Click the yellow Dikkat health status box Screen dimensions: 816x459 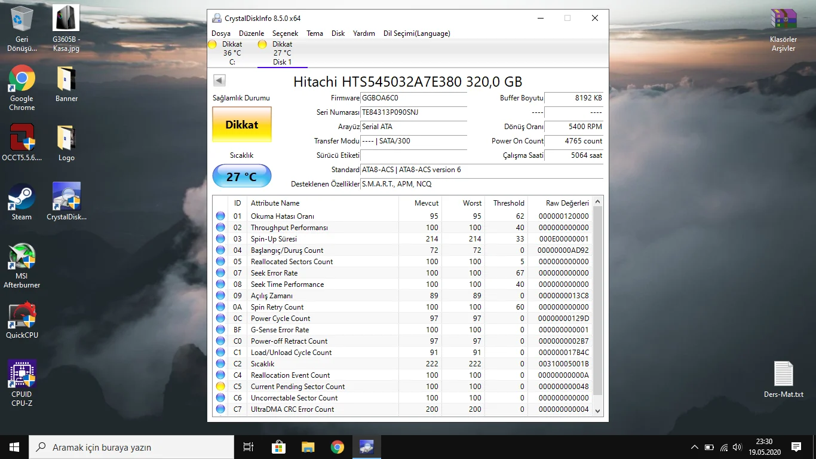(x=241, y=124)
